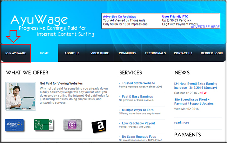Open the Multiple Ways To Earn link
The height and width of the screenshot is (143, 227).
138,110
